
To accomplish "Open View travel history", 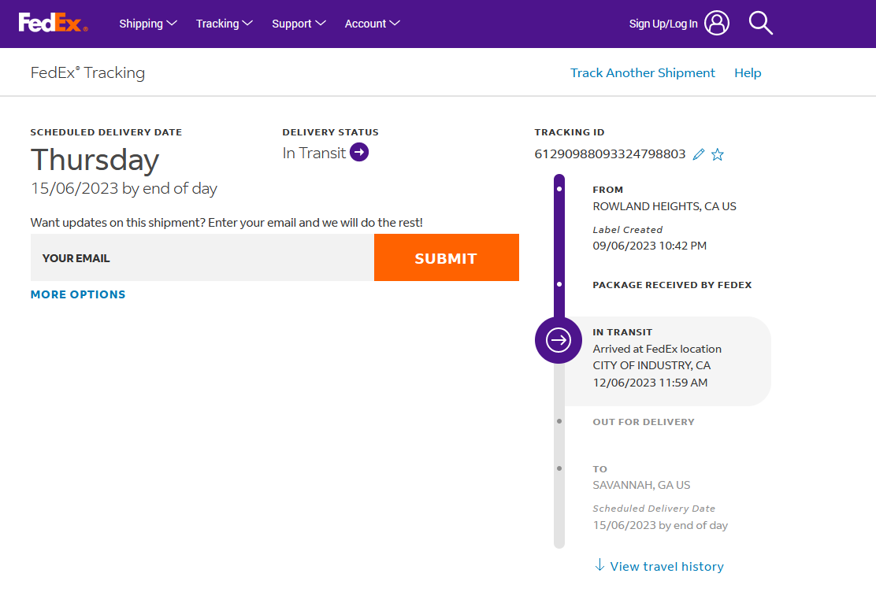I will pyautogui.click(x=666, y=566).
